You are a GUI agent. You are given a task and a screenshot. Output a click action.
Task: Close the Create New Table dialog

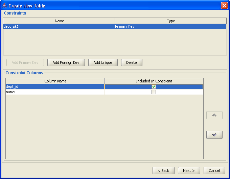coord(224,5)
